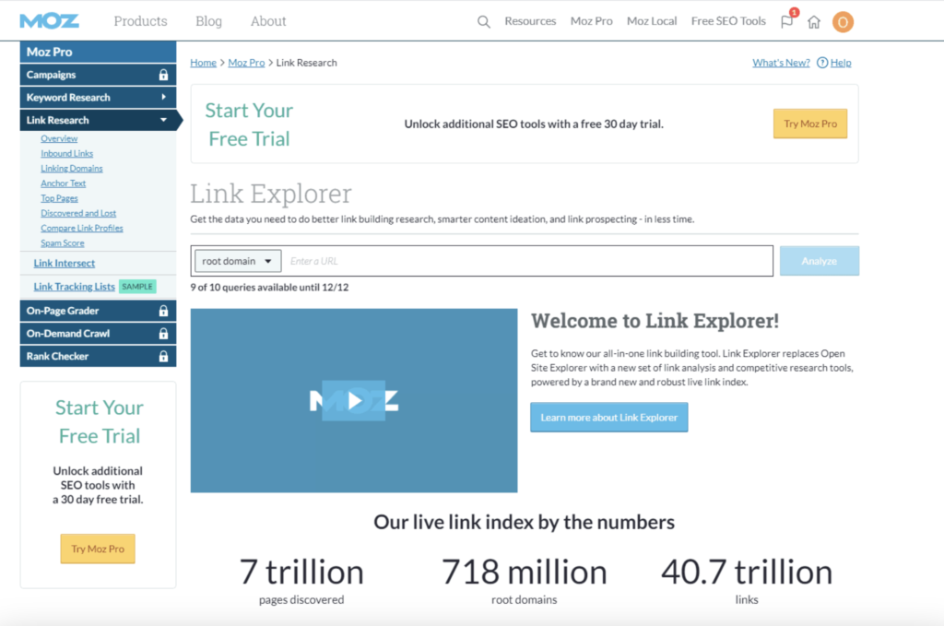Open Discovered and Lost in sidebar

coord(78,213)
